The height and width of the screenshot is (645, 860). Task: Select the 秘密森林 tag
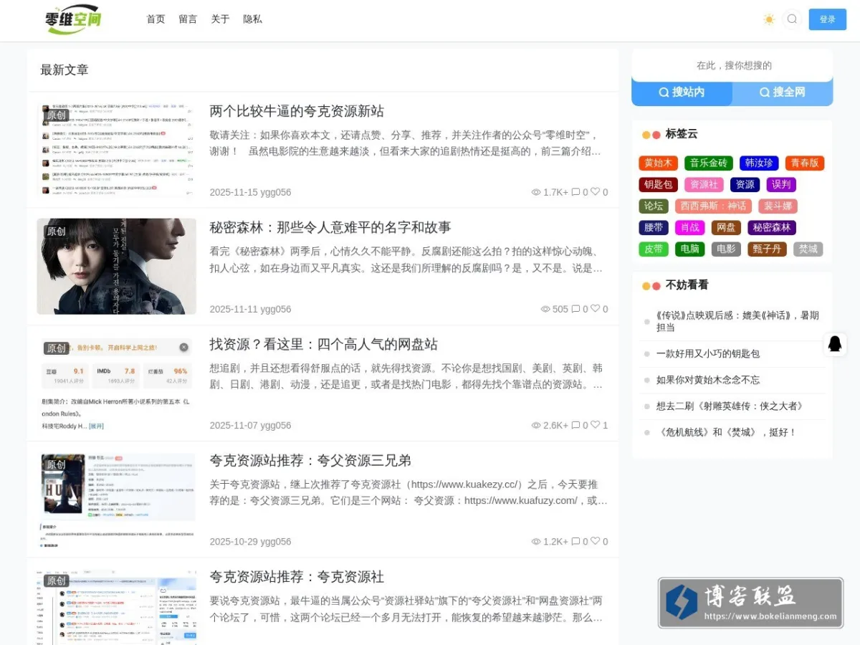pyautogui.click(x=772, y=227)
